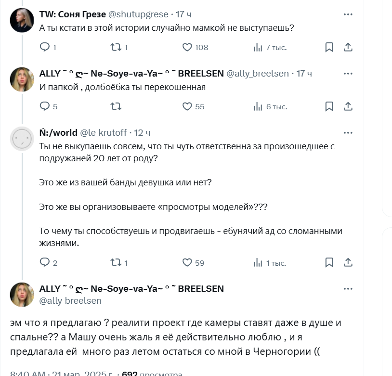Open the 12 ч timestamp link
The height and width of the screenshot is (376, 392).
pyautogui.click(x=142, y=133)
